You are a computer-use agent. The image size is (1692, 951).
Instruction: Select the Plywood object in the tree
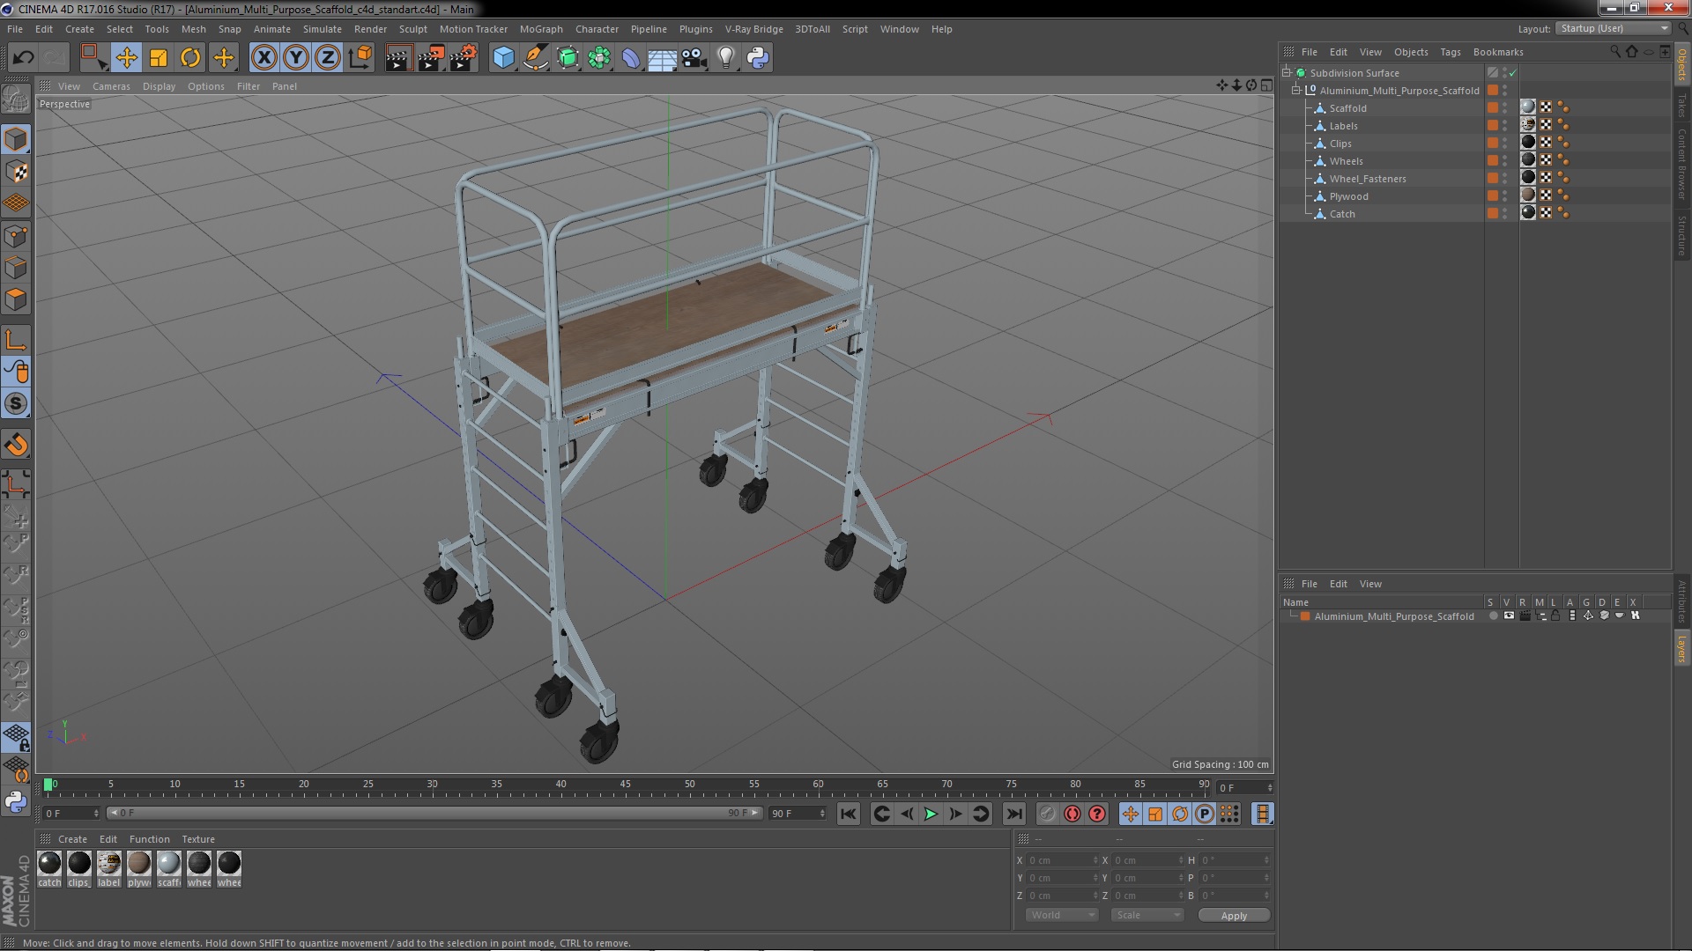tap(1348, 196)
